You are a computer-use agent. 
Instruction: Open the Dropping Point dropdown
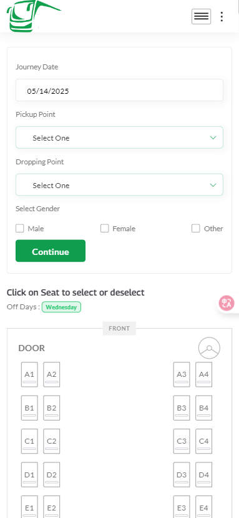pyautogui.click(x=119, y=185)
